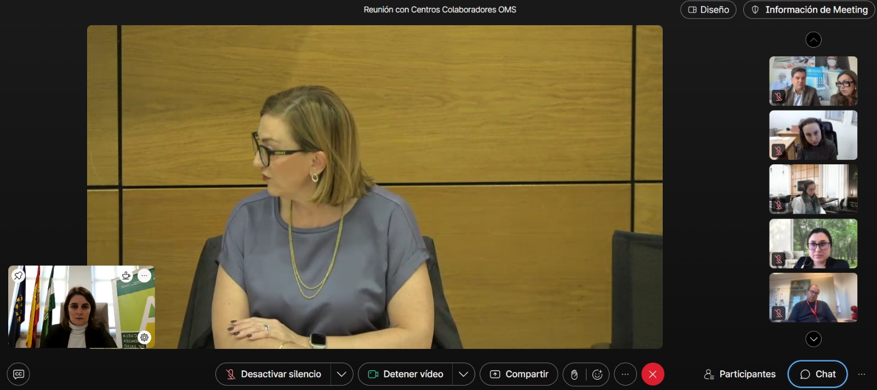The image size is (877, 390).
Task: Open the more options menu in the center toolbar
Action: click(625, 374)
